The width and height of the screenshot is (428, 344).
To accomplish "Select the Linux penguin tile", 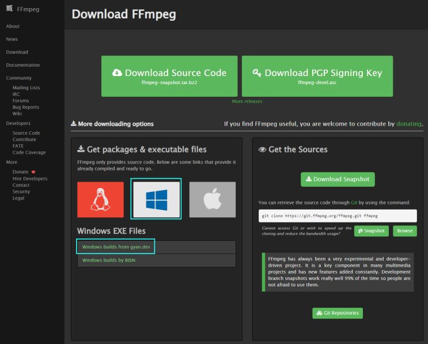I will click(x=100, y=199).
